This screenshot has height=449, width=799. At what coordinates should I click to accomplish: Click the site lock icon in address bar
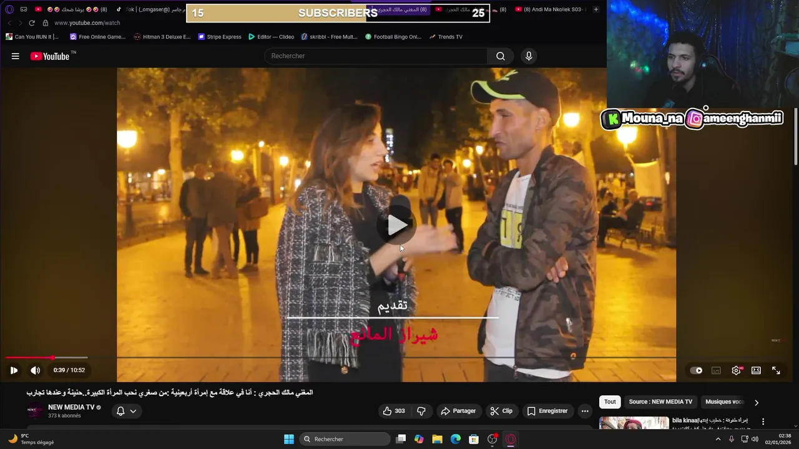(45, 23)
